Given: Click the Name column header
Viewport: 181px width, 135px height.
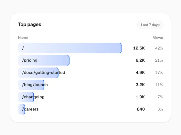Looking at the screenshot, I should tap(23, 38).
